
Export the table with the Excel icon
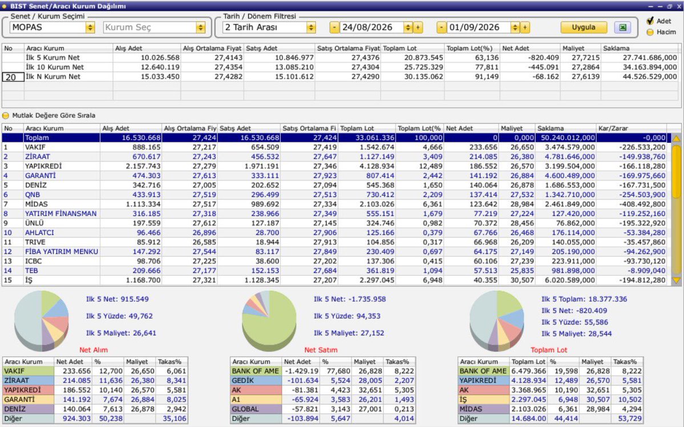622,27
